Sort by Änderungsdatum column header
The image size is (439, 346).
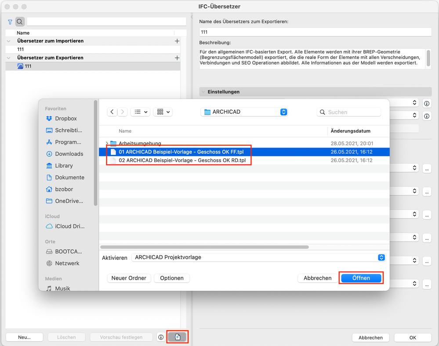[x=351, y=131]
